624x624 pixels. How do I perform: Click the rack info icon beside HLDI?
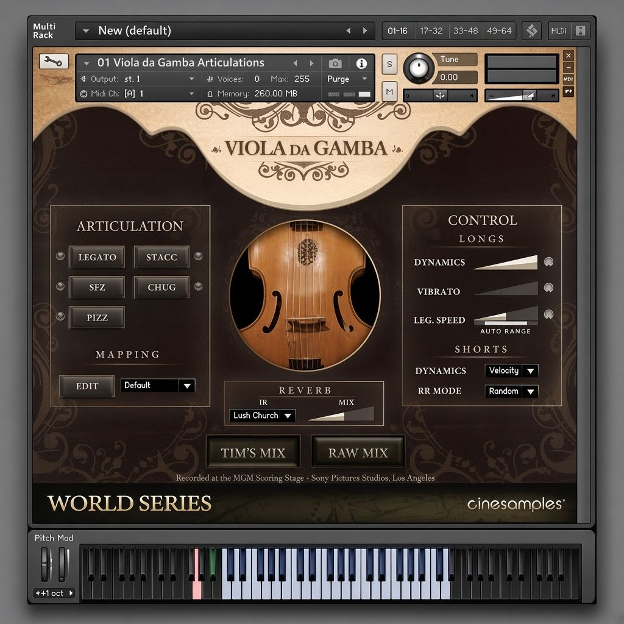(581, 30)
